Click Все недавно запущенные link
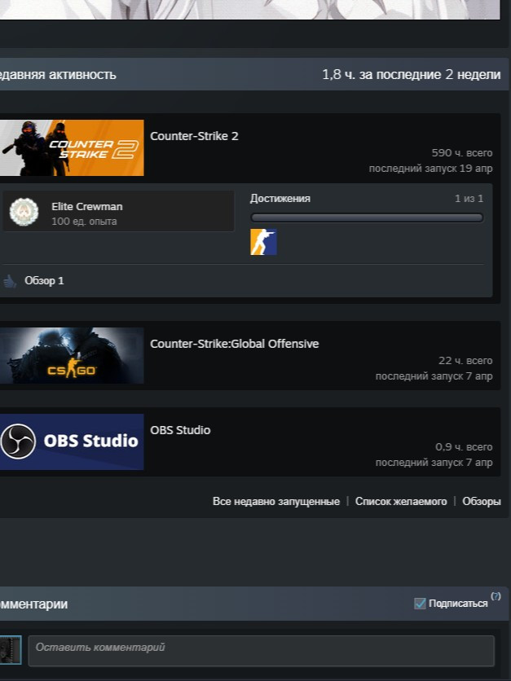This screenshot has width=511, height=681. pos(275,502)
